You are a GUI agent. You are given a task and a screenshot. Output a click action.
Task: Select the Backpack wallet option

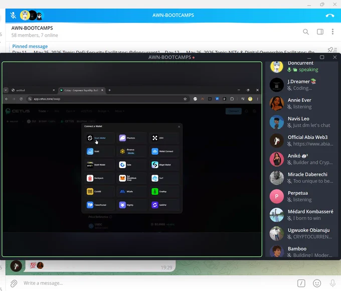[x=100, y=178]
